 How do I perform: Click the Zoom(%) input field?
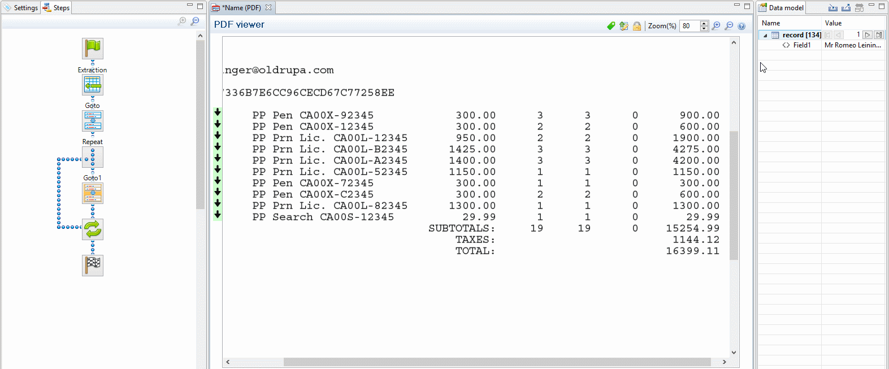pyautogui.click(x=689, y=26)
